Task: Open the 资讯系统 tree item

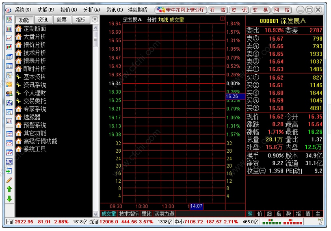Action: (31, 85)
